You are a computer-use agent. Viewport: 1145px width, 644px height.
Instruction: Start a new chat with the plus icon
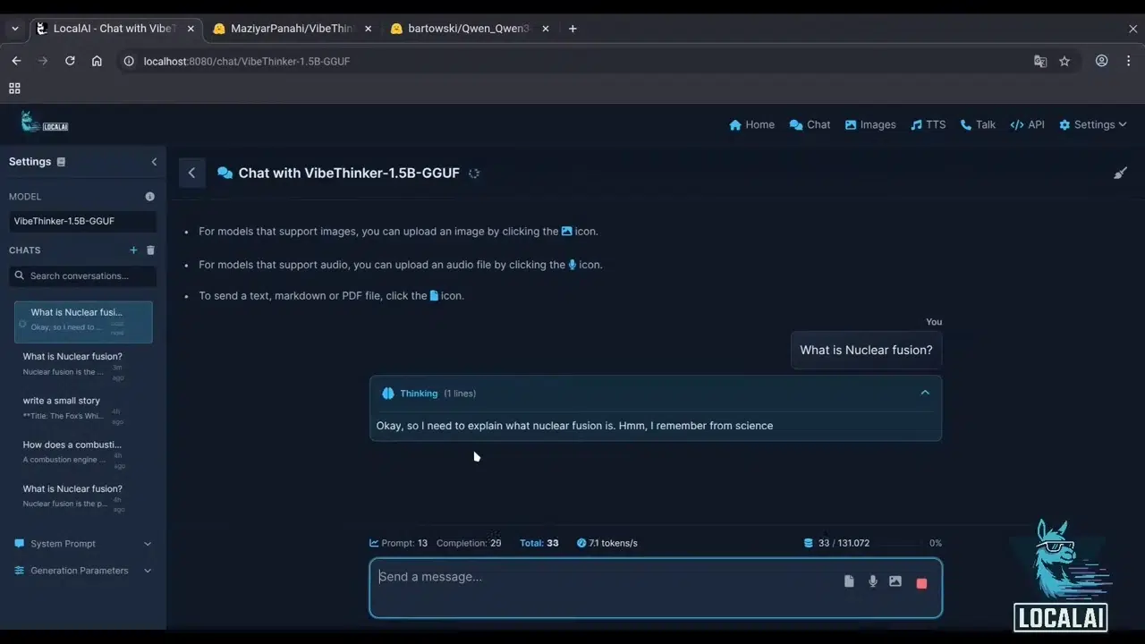[x=134, y=250]
